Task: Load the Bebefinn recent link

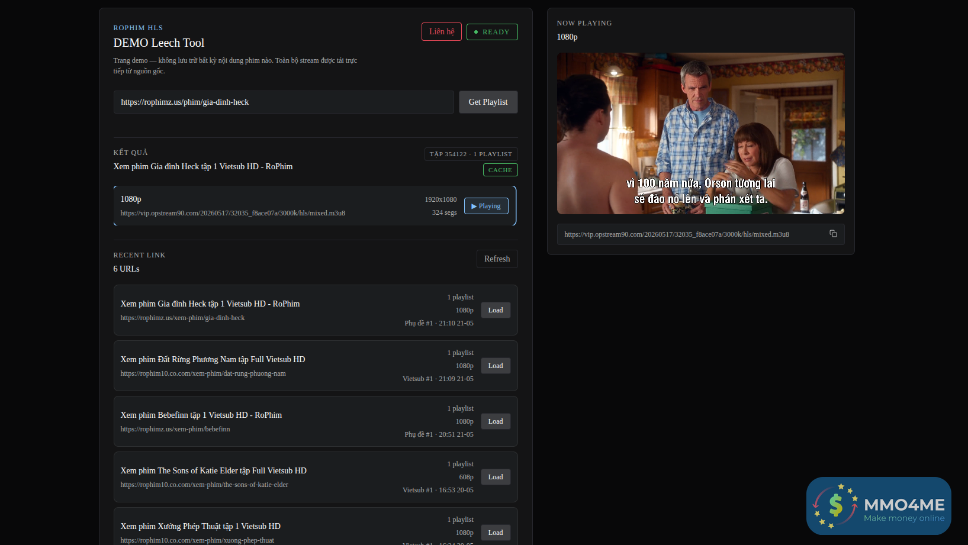Action: click(496, 421)
